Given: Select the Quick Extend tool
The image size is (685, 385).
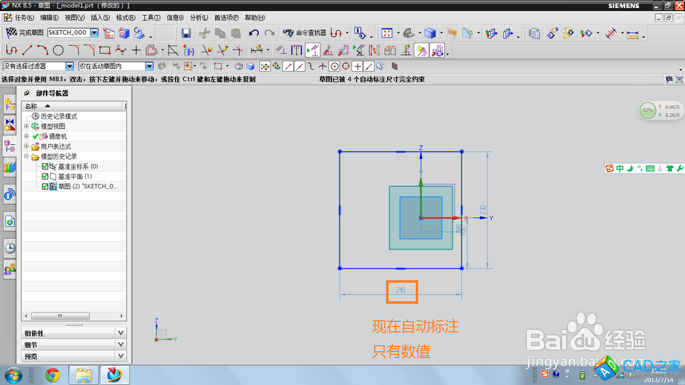Looking at the screenshot, I should click(223, 51).
